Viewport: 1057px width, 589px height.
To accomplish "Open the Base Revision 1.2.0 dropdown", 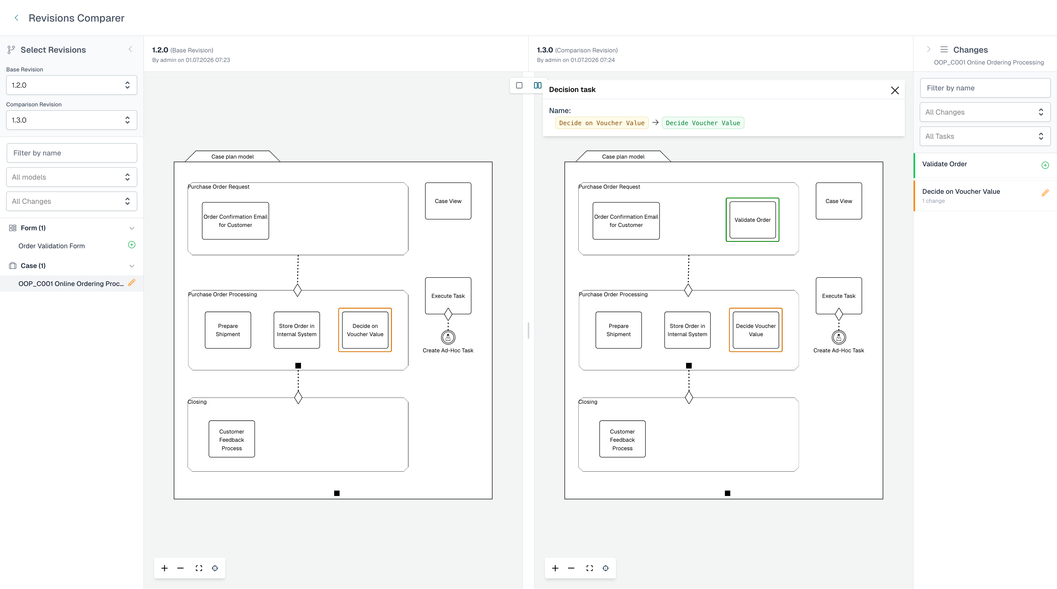I will pyautogui.click(x=71, y=85).
